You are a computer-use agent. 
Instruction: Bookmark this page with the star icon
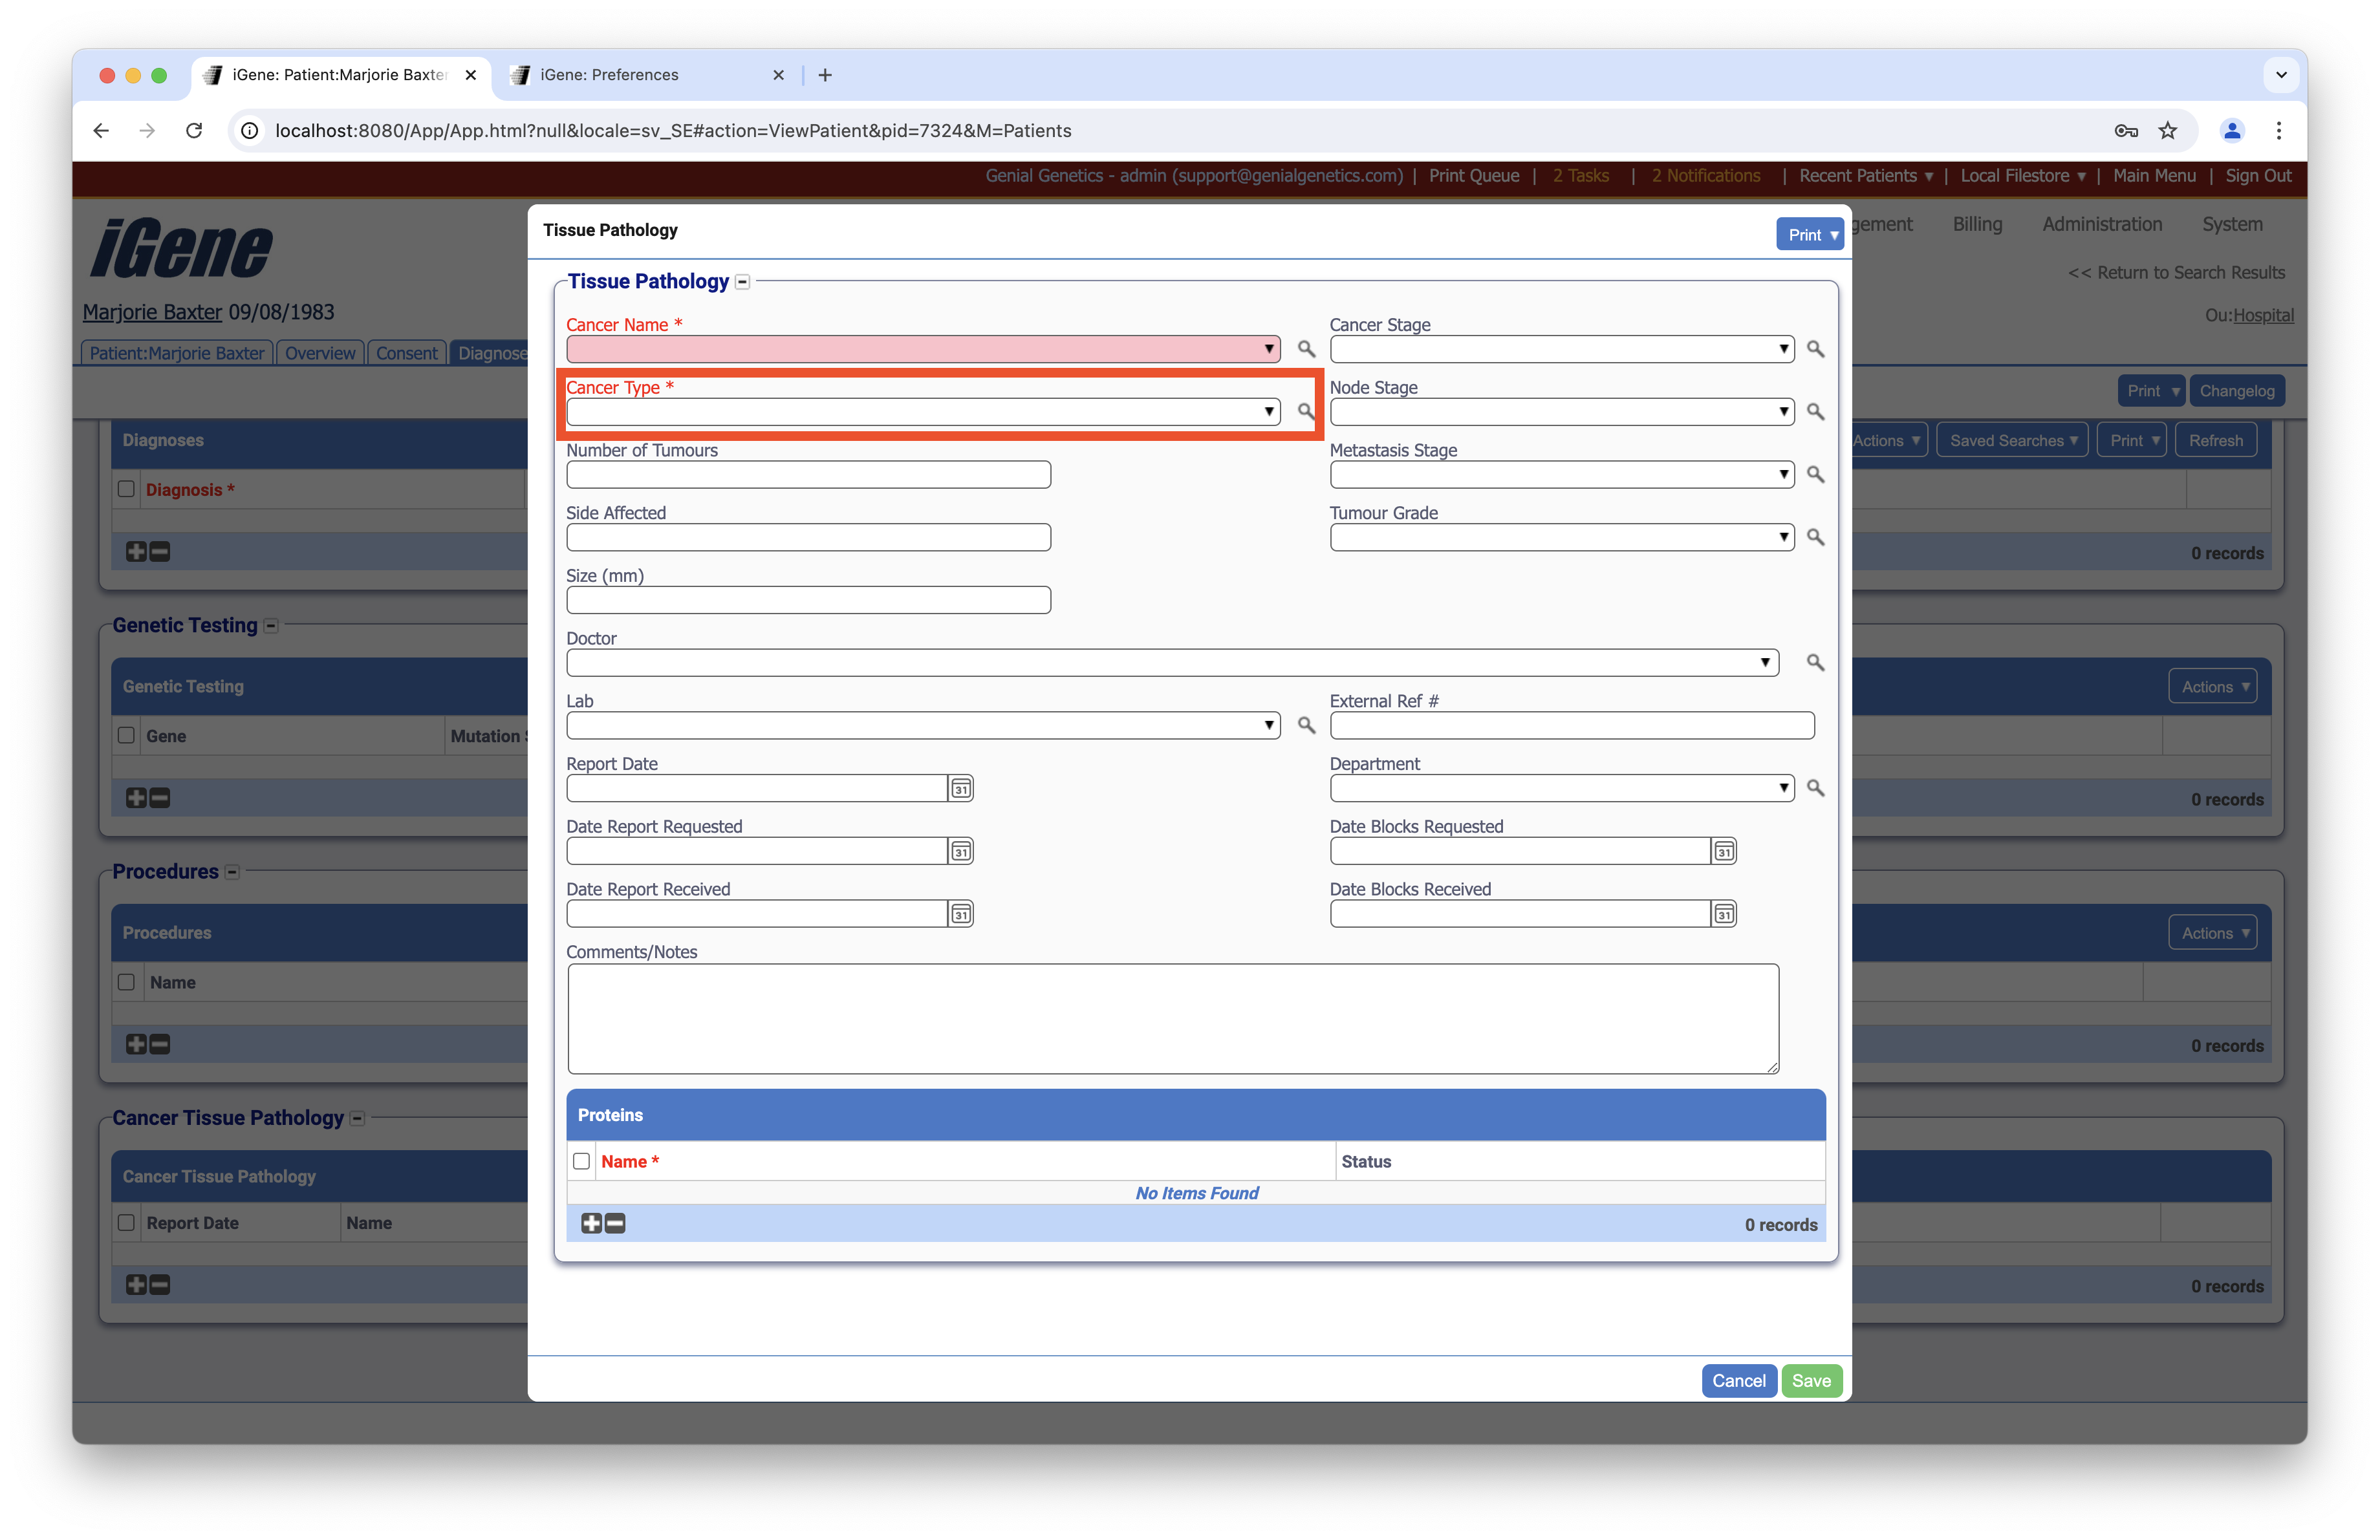pos(2167,131)
